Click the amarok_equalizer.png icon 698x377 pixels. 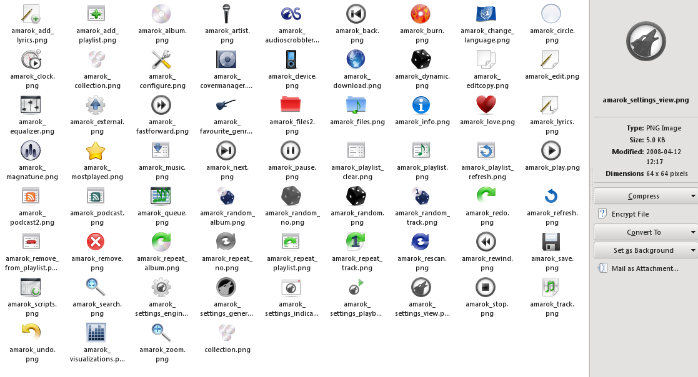[31, 105]
